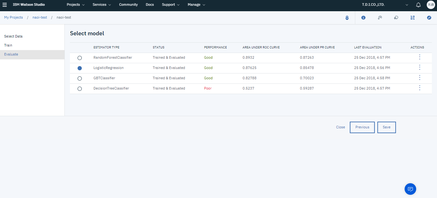Select the RandomForestClassifier radio button
Screen dimensions: 437x198
[80, 58]
